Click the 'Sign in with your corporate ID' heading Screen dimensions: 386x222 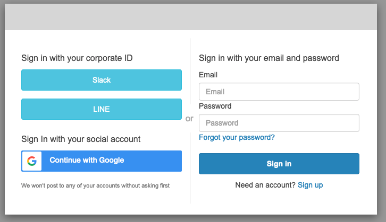tap(77, 58)
